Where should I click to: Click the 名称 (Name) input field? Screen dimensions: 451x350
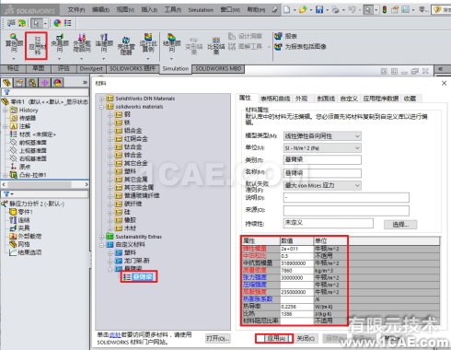[x=322, y=173]
